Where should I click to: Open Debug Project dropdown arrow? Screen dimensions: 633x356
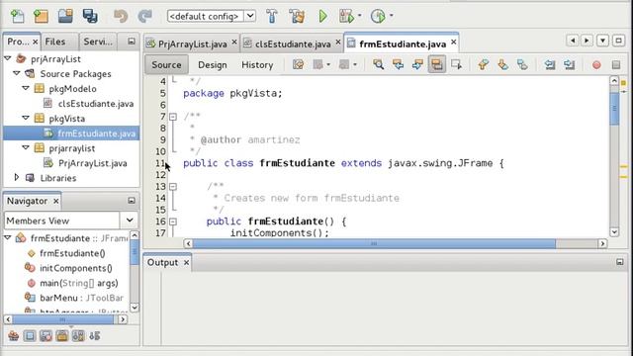359,16
